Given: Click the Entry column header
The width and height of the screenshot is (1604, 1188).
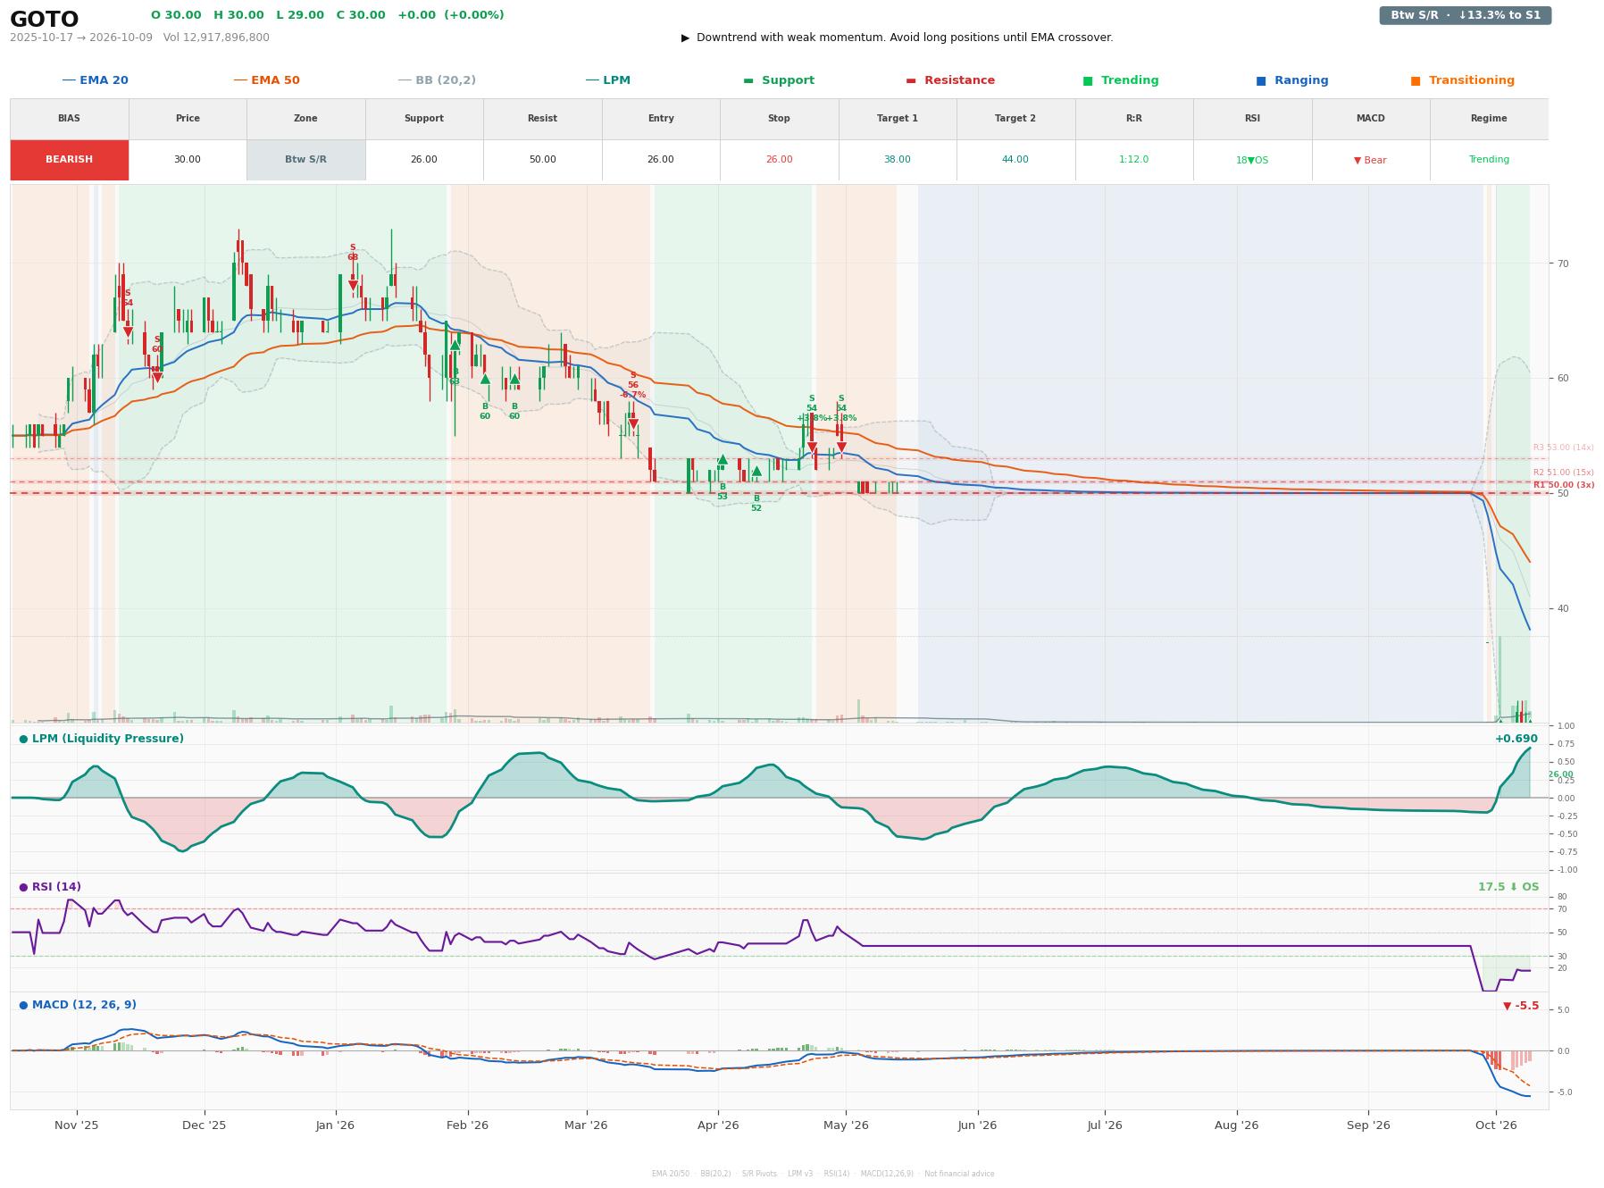Looking at the screenshot, I should [661, 118].
